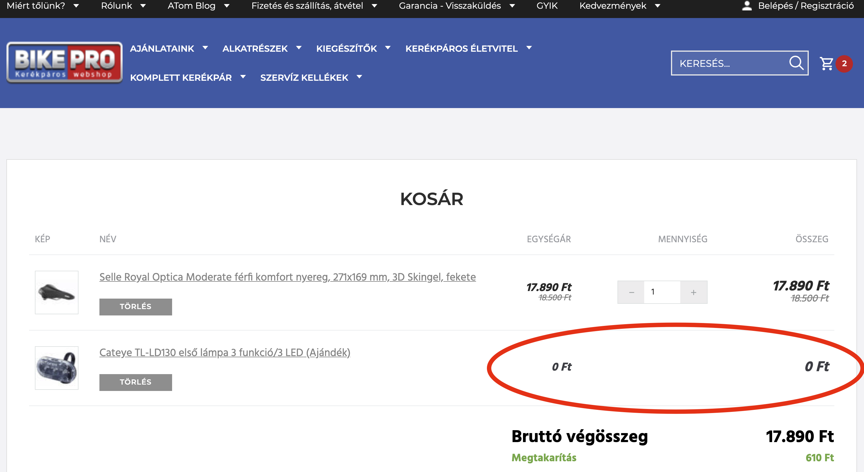This screenshot has width=864, height=472.
Task: Click the saddle product thumbnail
Action: (x=56, y=292)
